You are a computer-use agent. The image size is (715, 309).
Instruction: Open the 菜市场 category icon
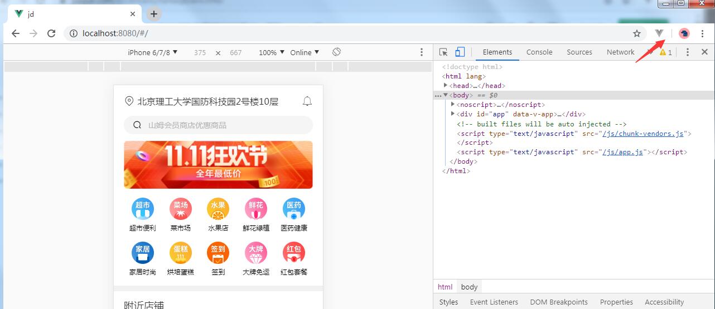tap(180, 209)
